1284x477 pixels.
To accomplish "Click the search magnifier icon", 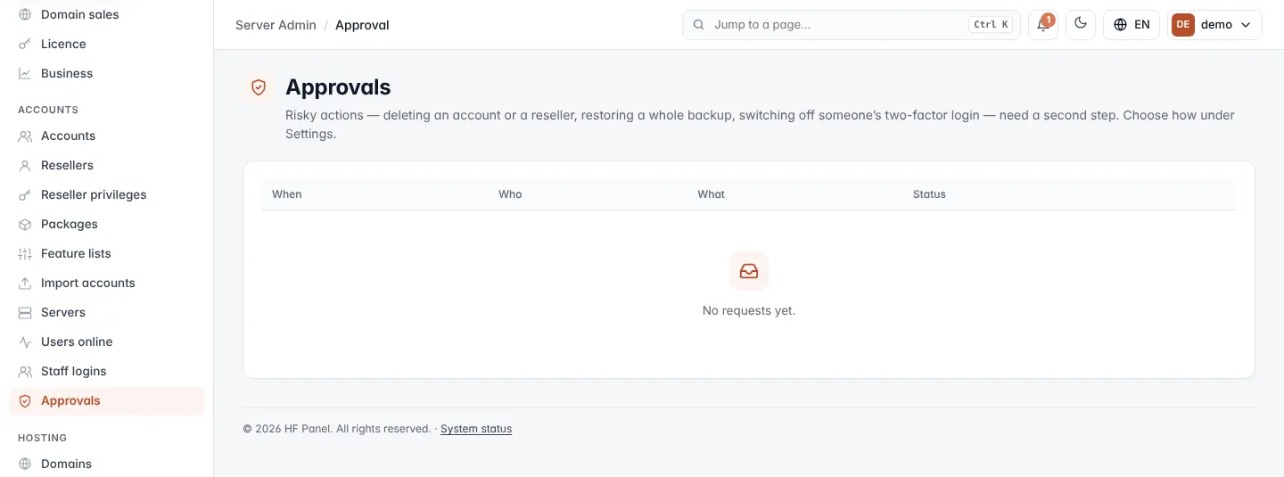I will point(699,25).
